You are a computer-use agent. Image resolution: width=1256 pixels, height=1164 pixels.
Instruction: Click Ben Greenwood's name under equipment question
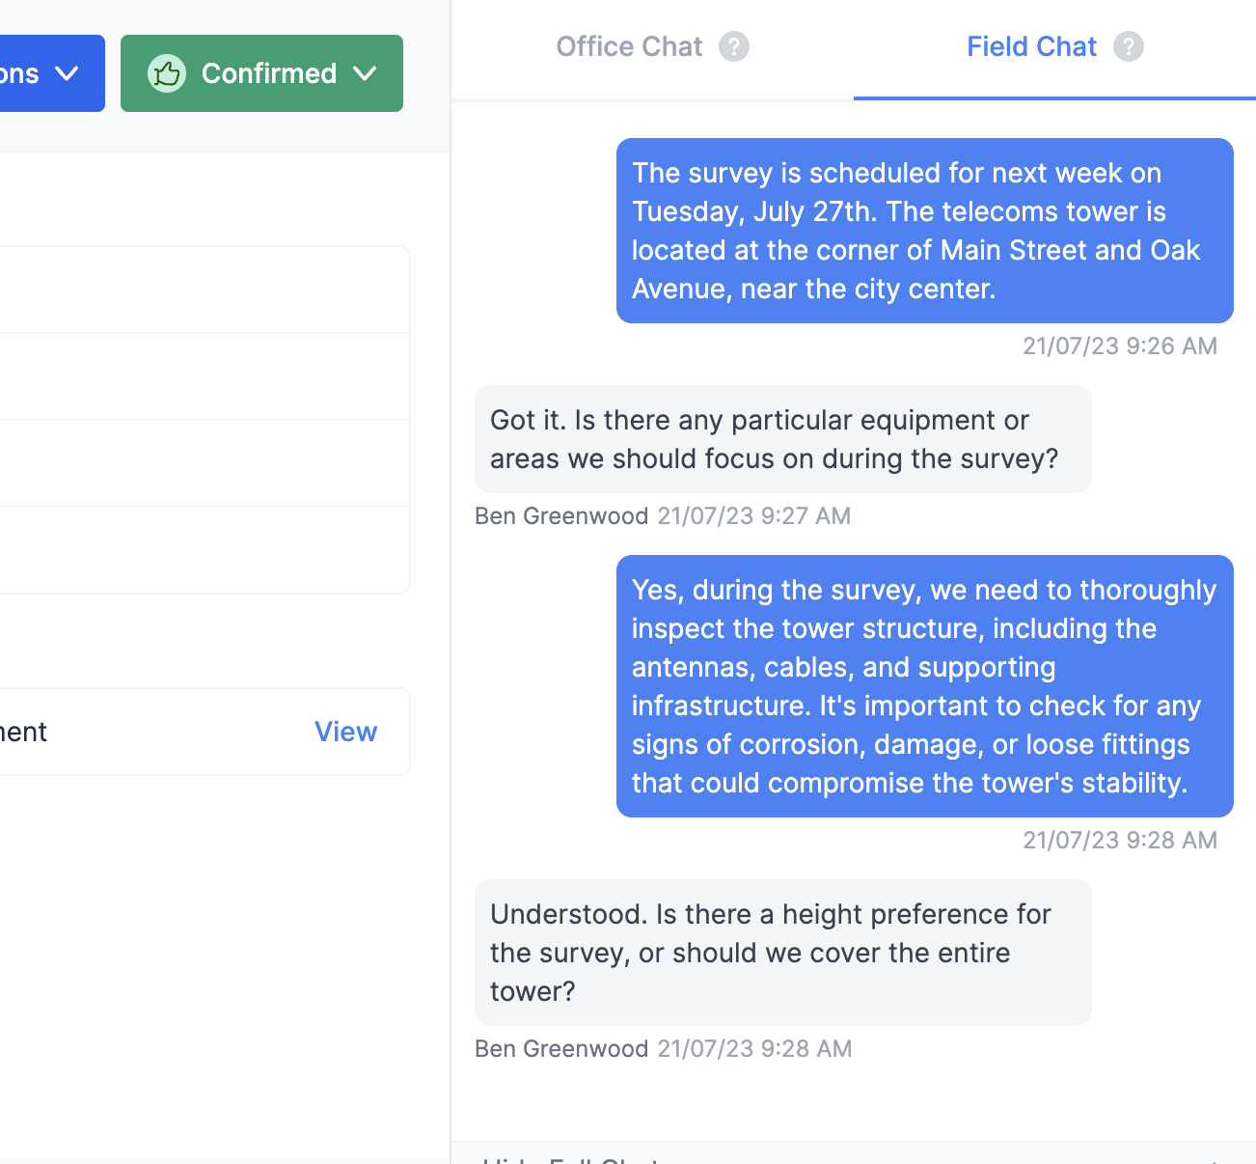[560, 516]
